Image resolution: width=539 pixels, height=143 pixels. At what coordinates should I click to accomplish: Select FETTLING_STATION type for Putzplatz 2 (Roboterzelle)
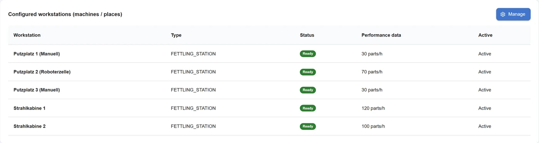tap(193, 72)
